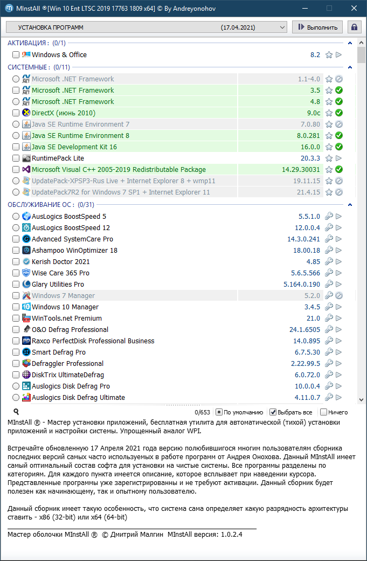Toggle the 'Выбрать все' checkbox
367x561 pixels.
tap(273, 412)
